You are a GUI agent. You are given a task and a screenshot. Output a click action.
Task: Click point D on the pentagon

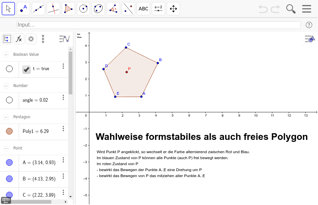click(103, 69)
